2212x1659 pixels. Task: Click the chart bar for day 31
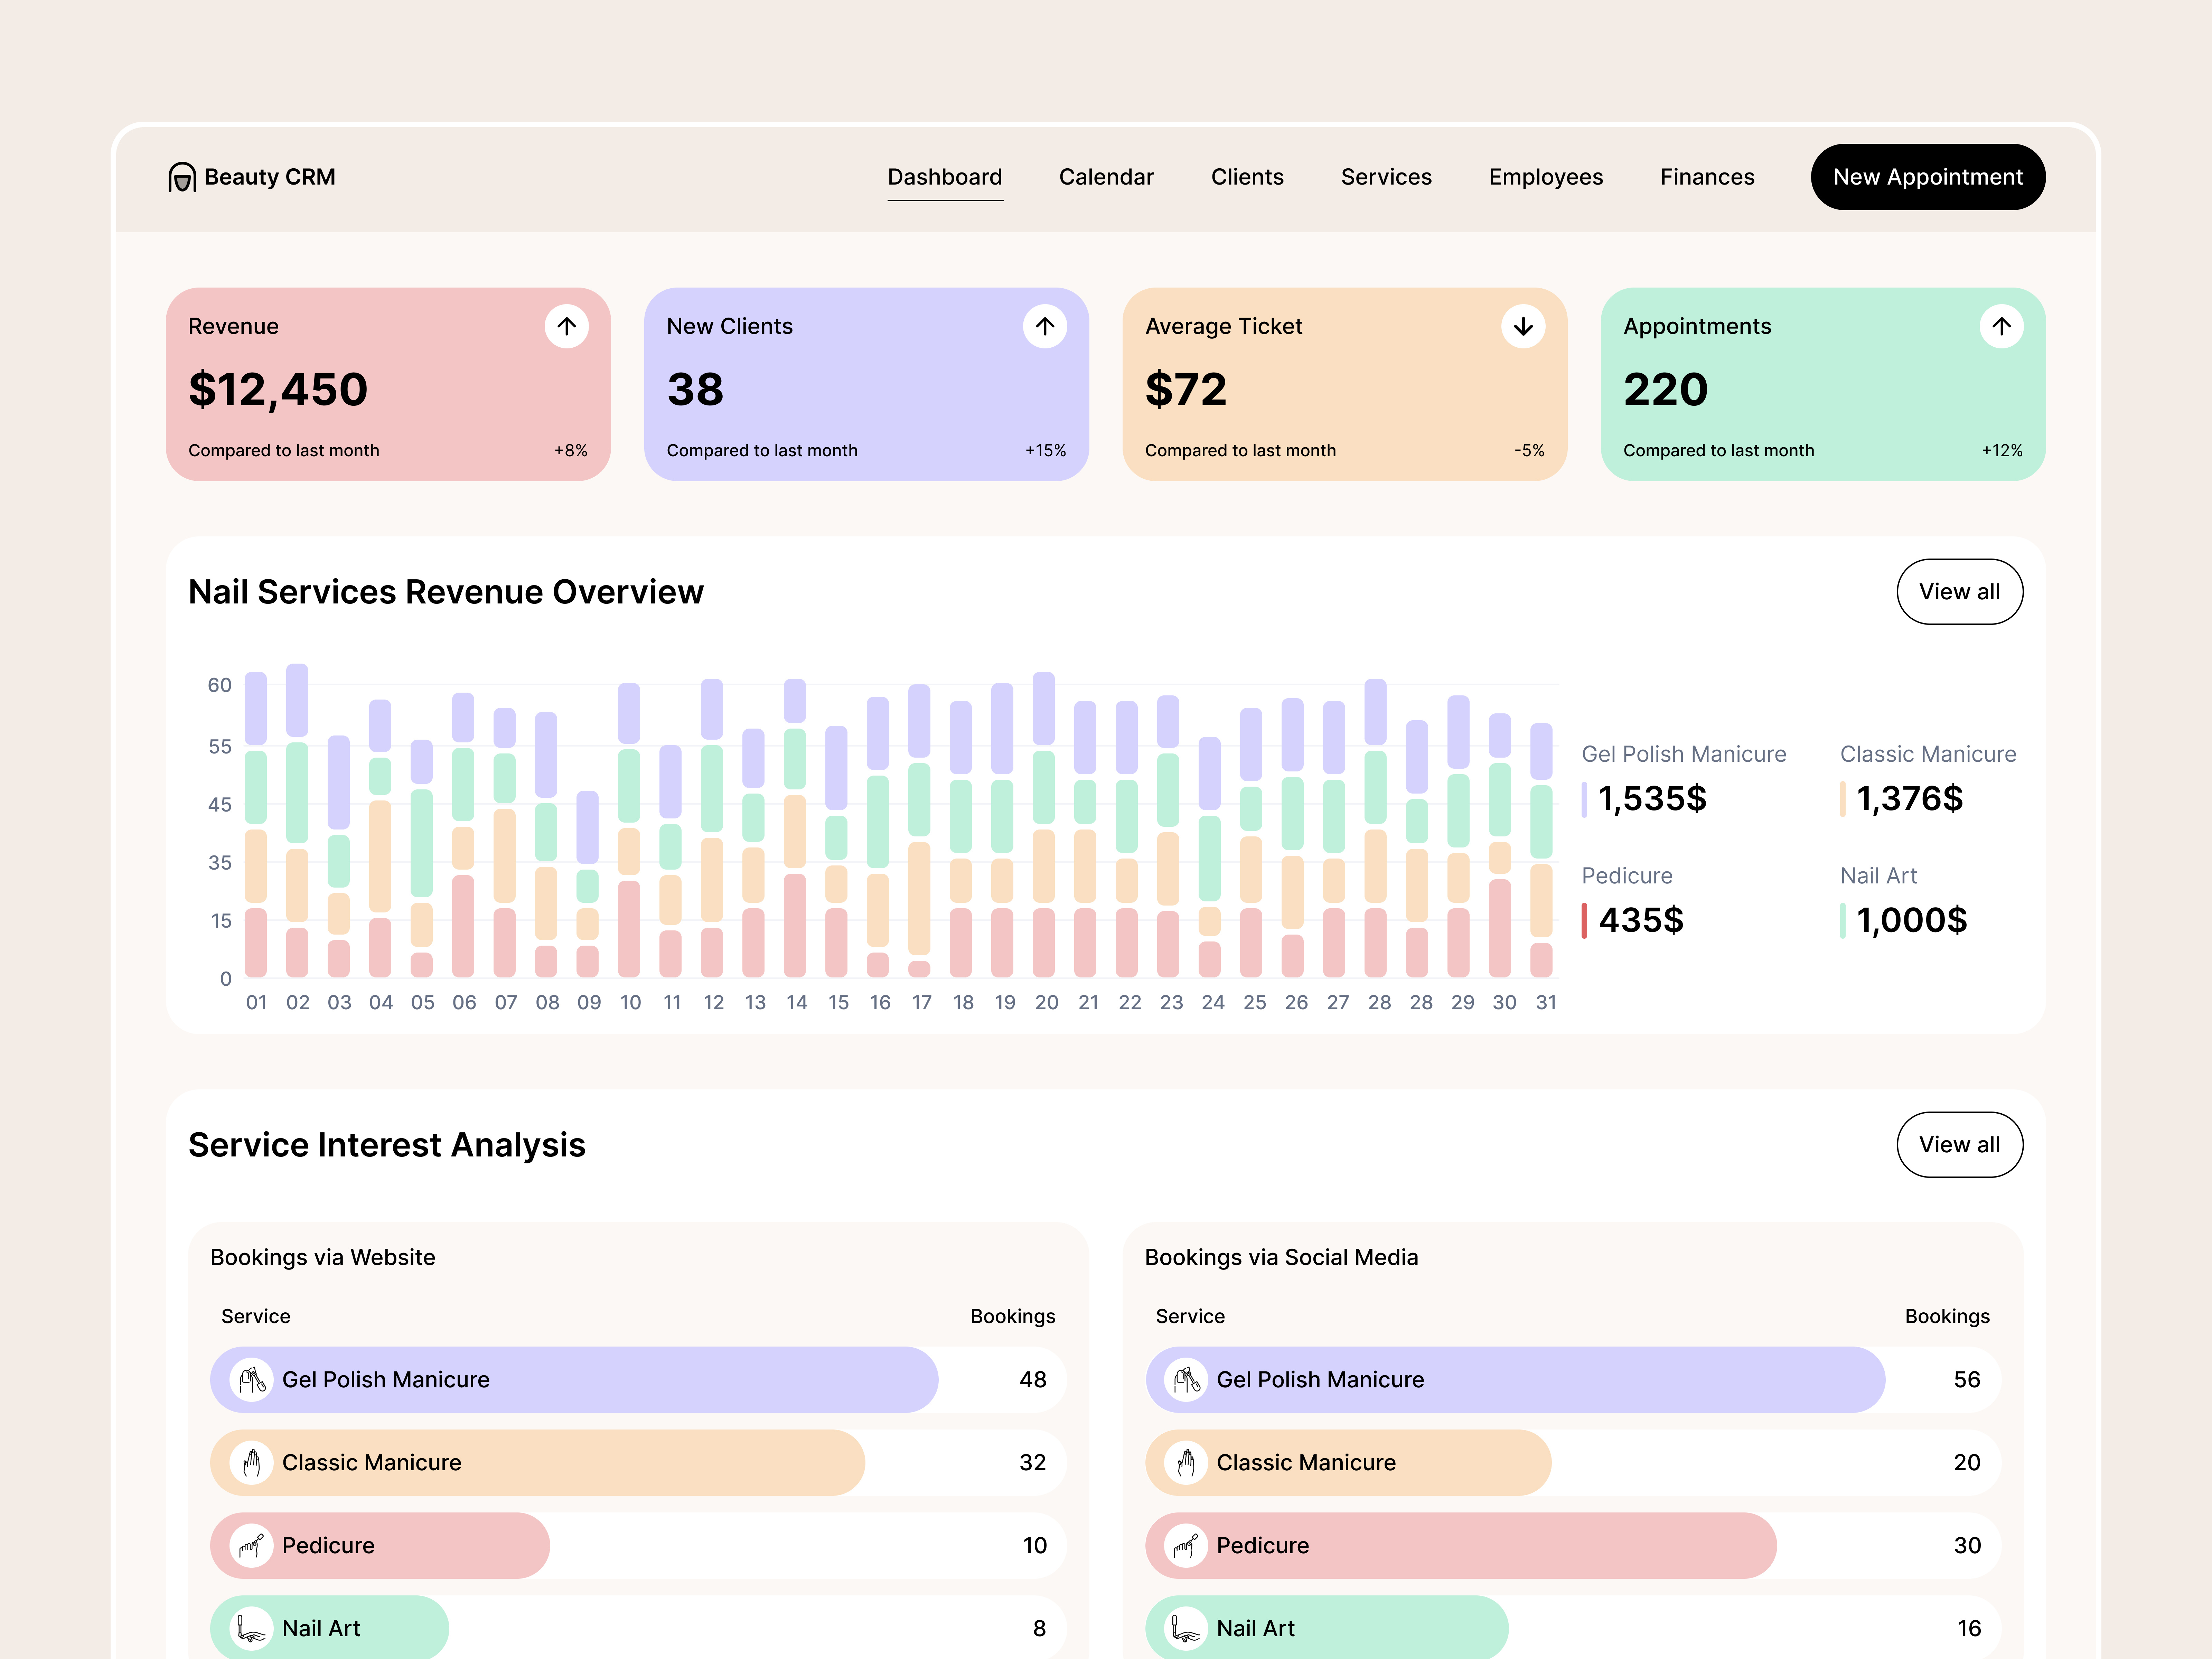coord(1542,850)
